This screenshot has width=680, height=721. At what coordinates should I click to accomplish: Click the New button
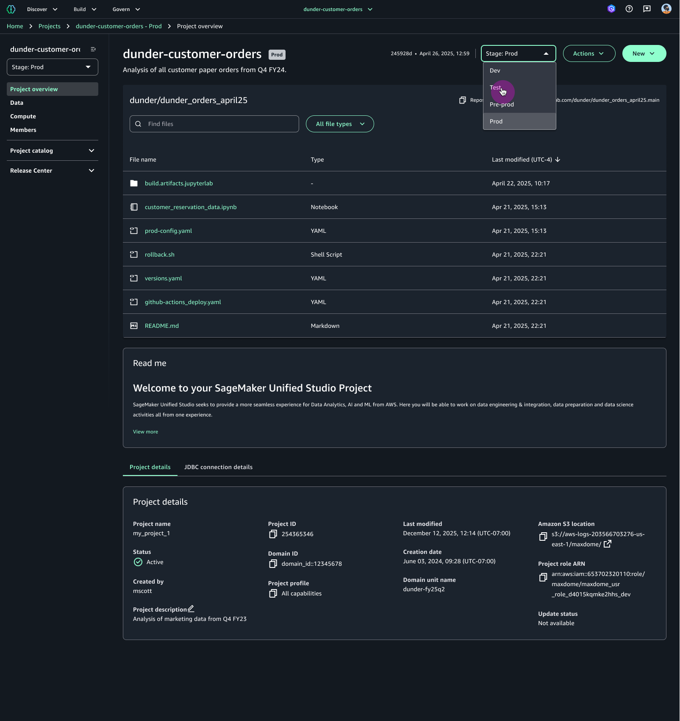[x=644, y=53]
